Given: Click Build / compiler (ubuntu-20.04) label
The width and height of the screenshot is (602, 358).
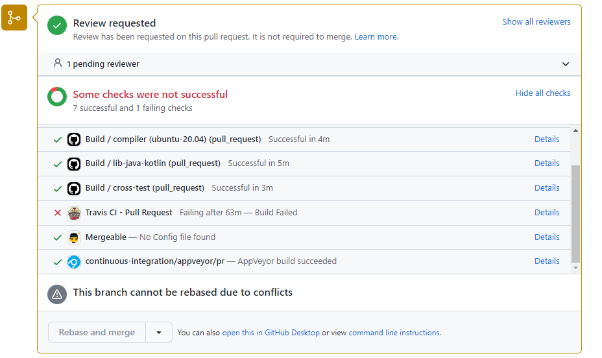Looking at the screenshot, I should click(173, 139).
